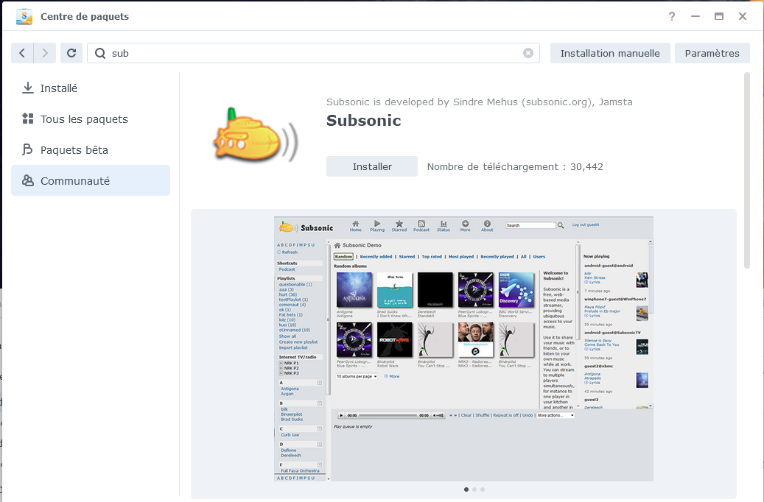This screenshot has height=502, width=764.
Task: Refresh the package list
Action: pyautogui.click(x=71, y=53)
